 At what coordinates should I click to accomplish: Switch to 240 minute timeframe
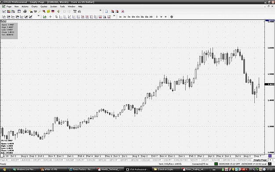(x=151, y=17)
